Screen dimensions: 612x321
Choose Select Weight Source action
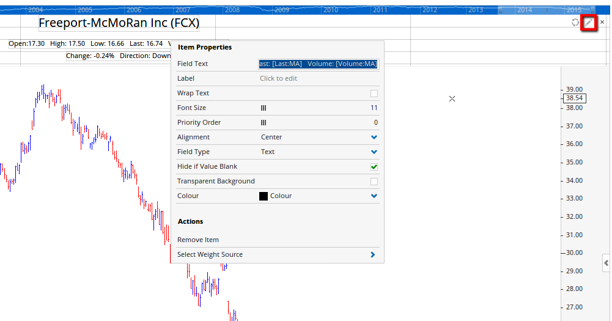[x=210, y=254]
